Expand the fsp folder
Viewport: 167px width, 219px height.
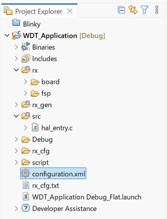(x=26, y=93)
